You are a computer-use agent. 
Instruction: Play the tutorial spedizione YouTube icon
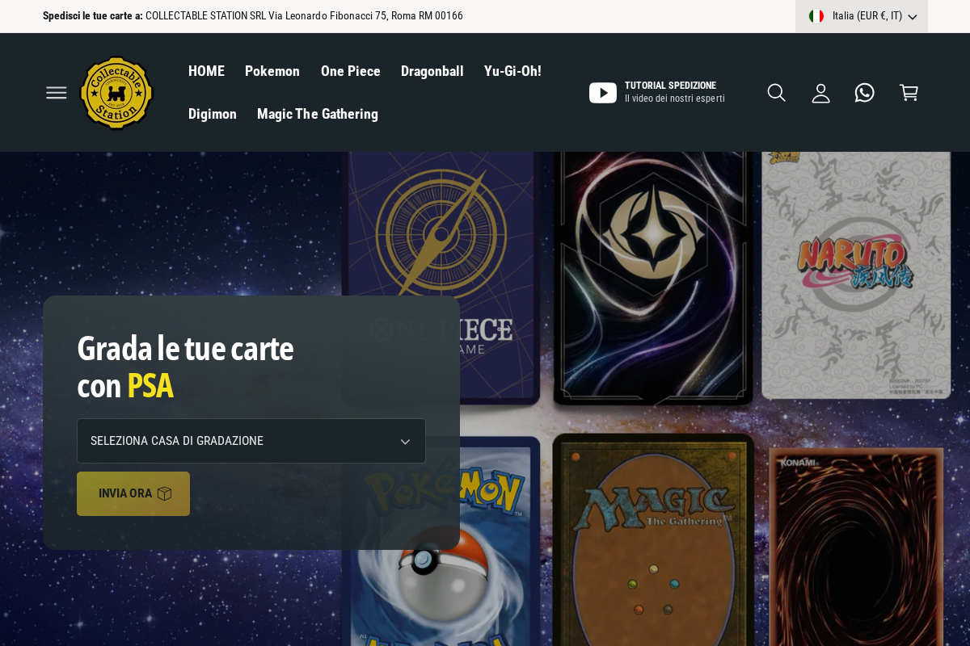(x=603, y=92)
